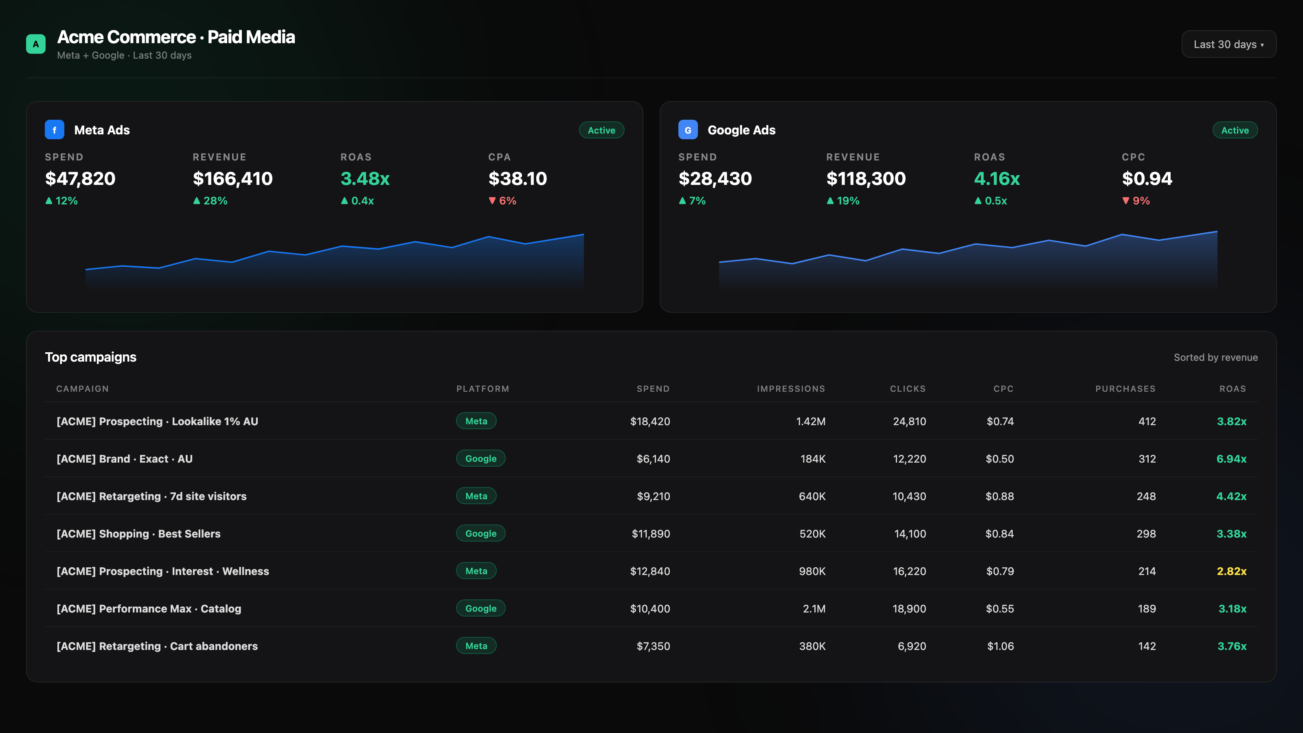Sort table by CAMPAIGN column header

pyautogui.click(x=82, y=388)
